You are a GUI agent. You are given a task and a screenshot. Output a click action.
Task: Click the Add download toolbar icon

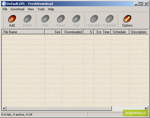pyautogui.click(x=12, y=19)
